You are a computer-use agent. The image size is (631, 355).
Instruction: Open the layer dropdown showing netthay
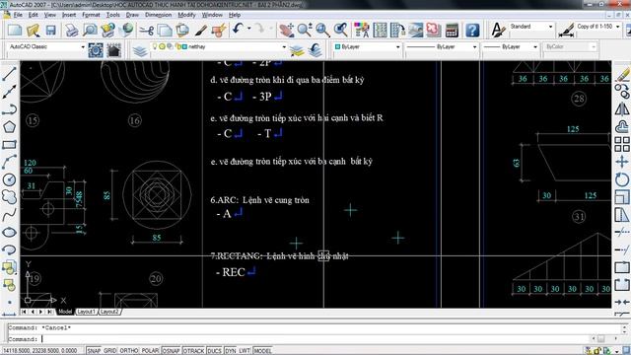click(218, 46)
